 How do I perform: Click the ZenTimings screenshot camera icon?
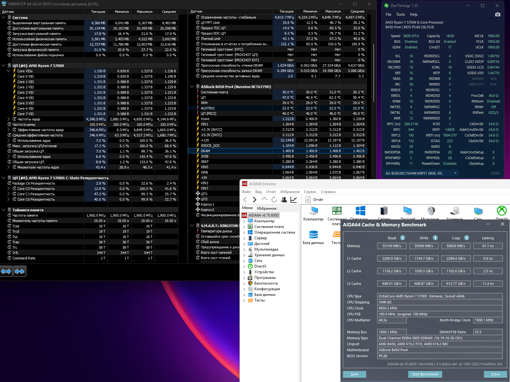(x=497, y=14)
